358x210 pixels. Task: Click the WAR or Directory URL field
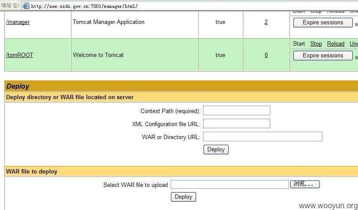[263, 137]
